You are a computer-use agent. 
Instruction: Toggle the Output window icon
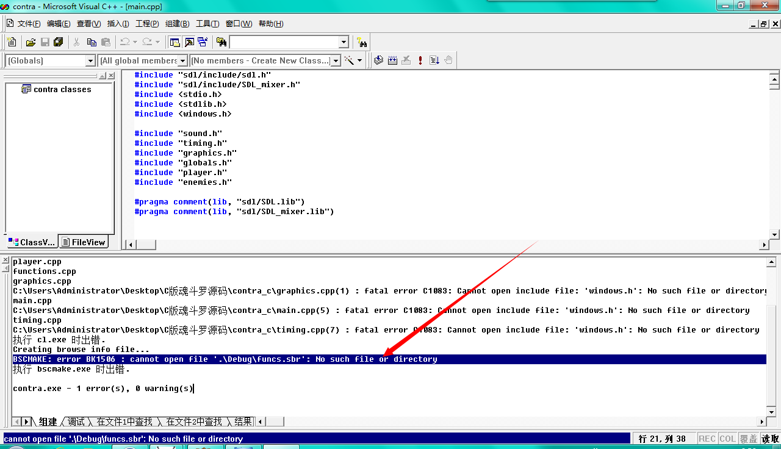(189, 42)
